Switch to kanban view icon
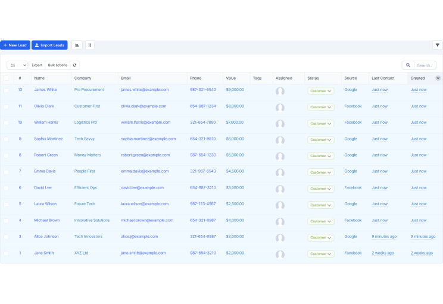 pos(89,45)
